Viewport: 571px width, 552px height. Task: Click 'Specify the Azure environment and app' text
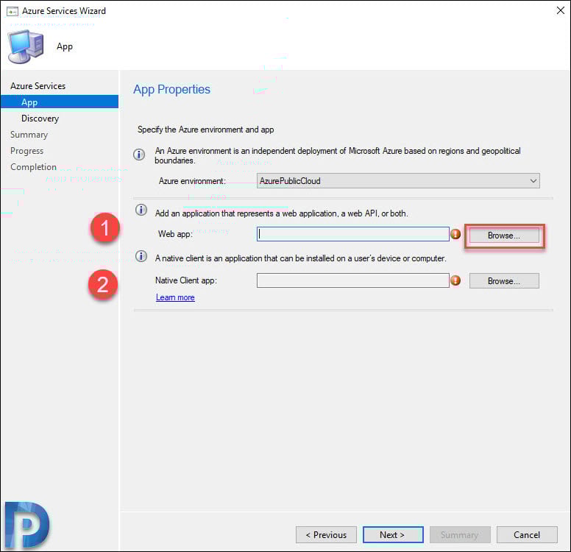point(206,130)
